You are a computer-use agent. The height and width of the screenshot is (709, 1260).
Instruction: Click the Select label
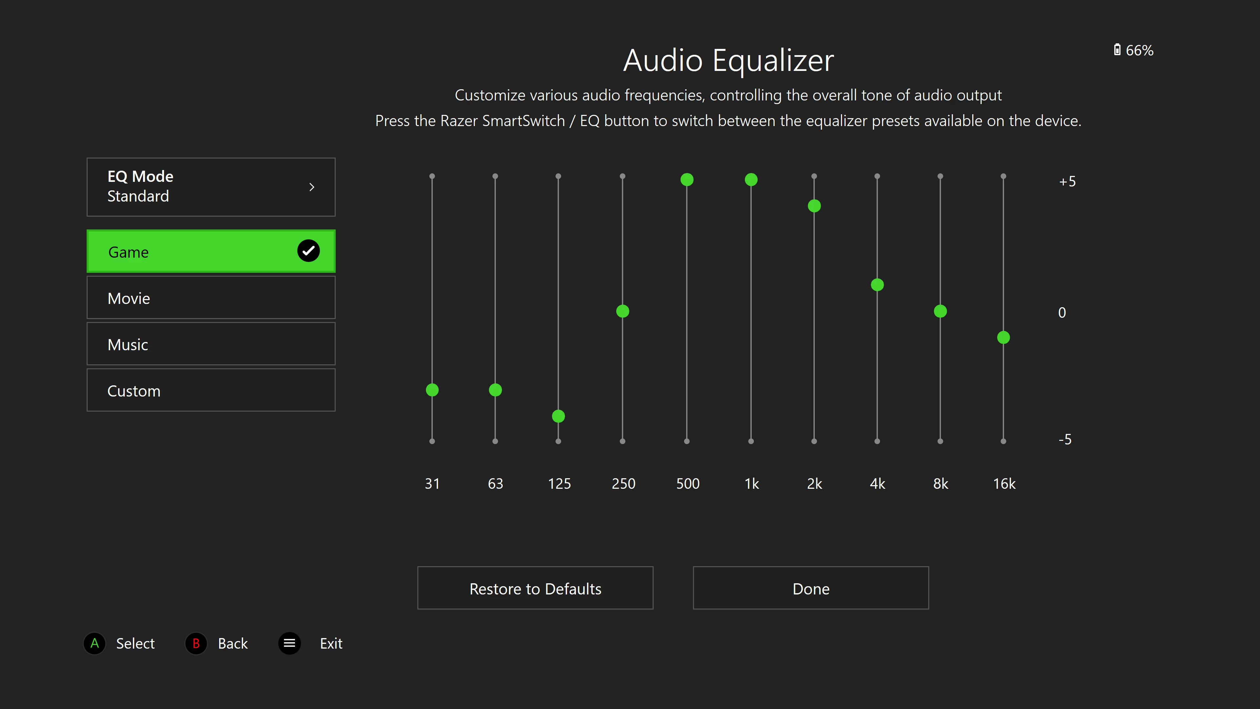coord(135,643)
